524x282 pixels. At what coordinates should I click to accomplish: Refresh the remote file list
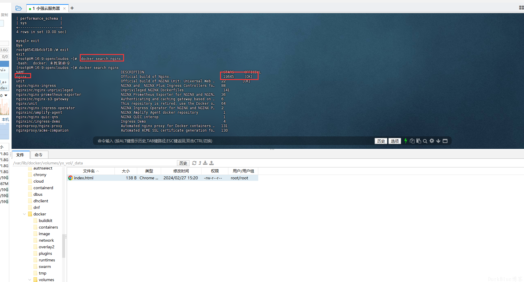[194, 163]
